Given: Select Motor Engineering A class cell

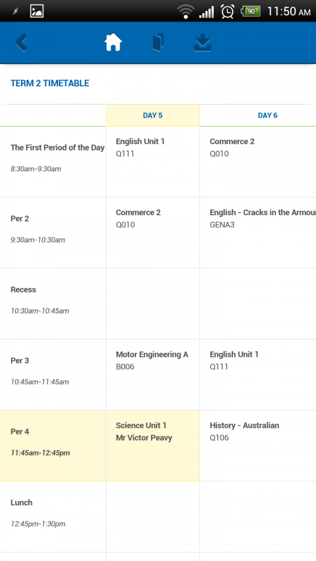Looking at the screenshot, I should [153, 375].
